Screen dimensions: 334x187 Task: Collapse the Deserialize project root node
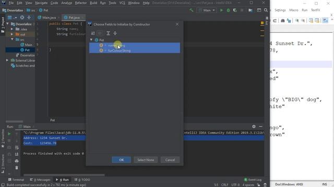pyautogui.click(x=8, y=24)
